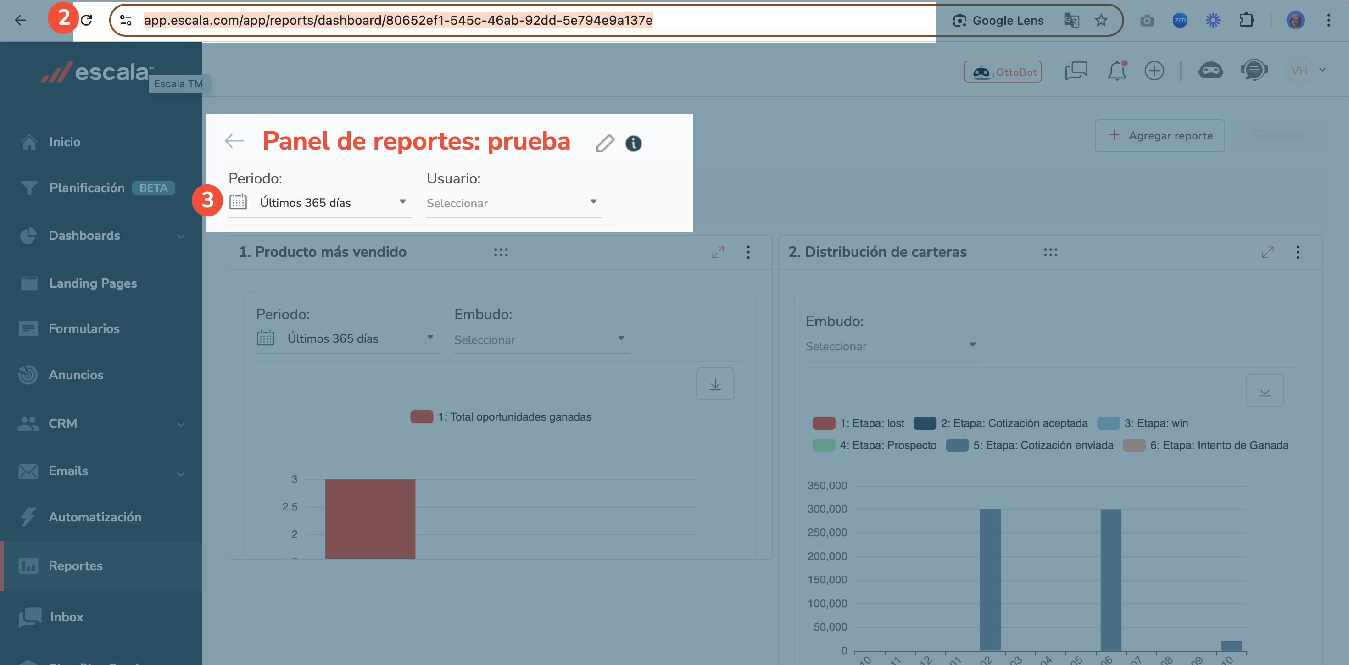Screen dimensions: 1349x665
Task: Toggle legend Etapa: Cotización aceptada
Action: [x=1001, y=423]
